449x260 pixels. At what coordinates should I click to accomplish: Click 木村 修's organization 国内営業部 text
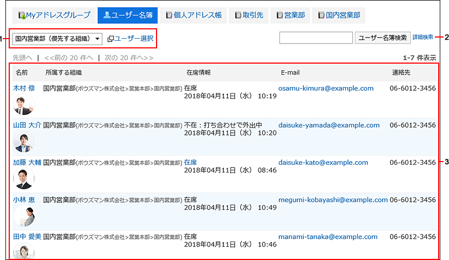[59, 88]
